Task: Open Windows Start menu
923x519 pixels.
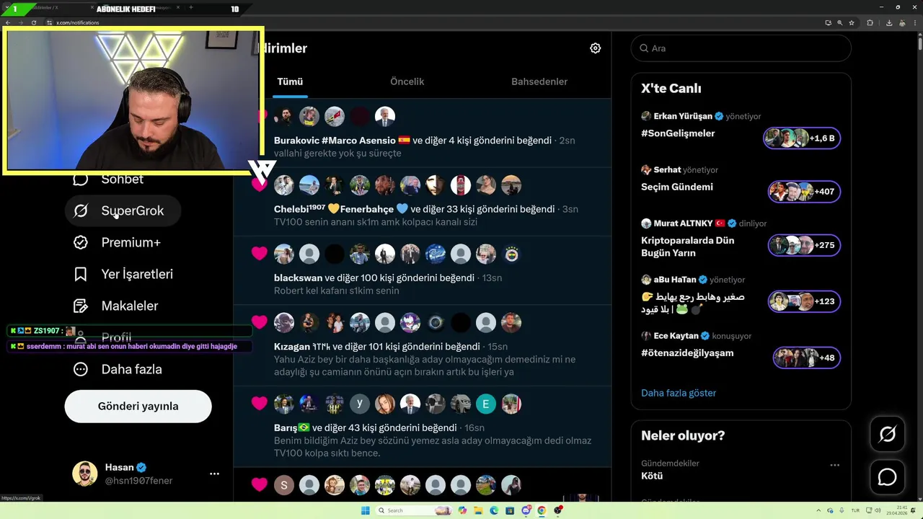Action: click(x=365, y=510)
